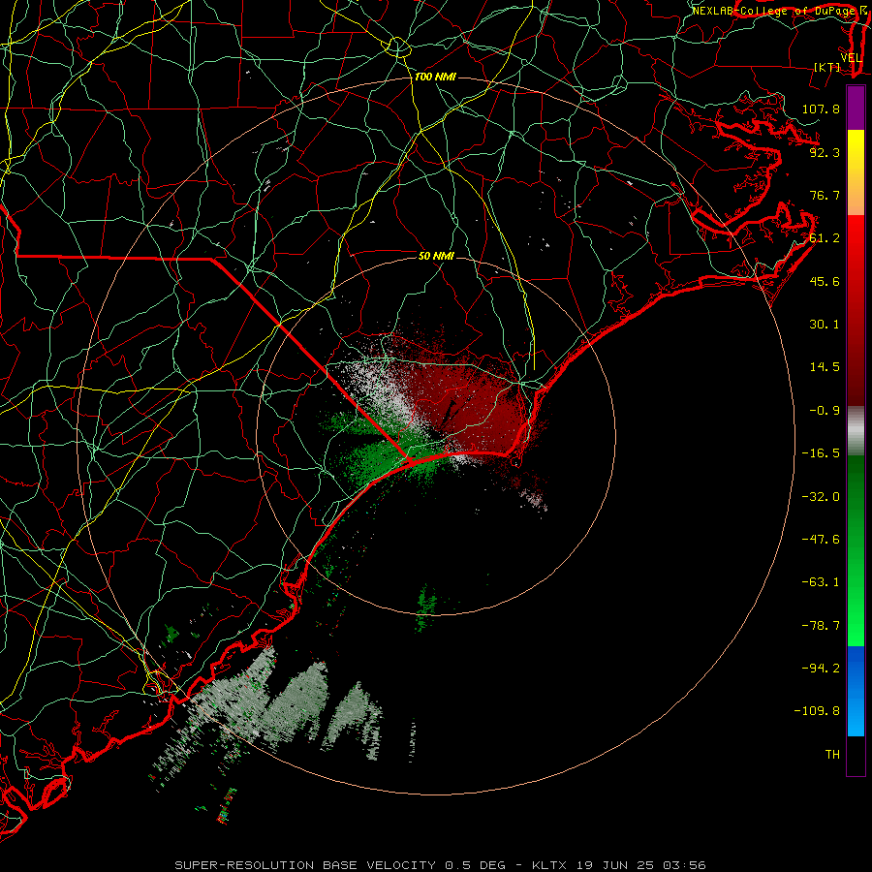Click the 76.7 velocity label
This screenshot has height=872, width=872.
tap(825, 195)
